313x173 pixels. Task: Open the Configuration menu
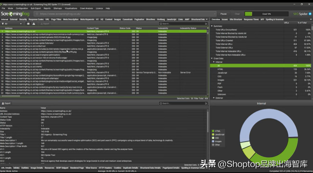pyautogui.click(x=22, y=8)
